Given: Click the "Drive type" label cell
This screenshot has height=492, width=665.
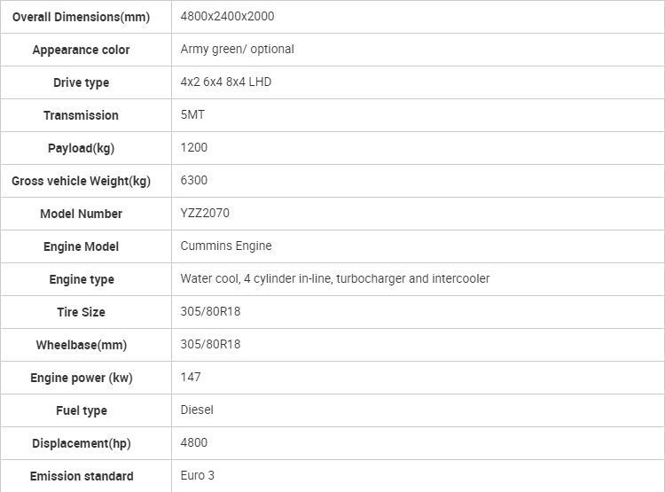Looking at the screenshot, I should [81, 82].
